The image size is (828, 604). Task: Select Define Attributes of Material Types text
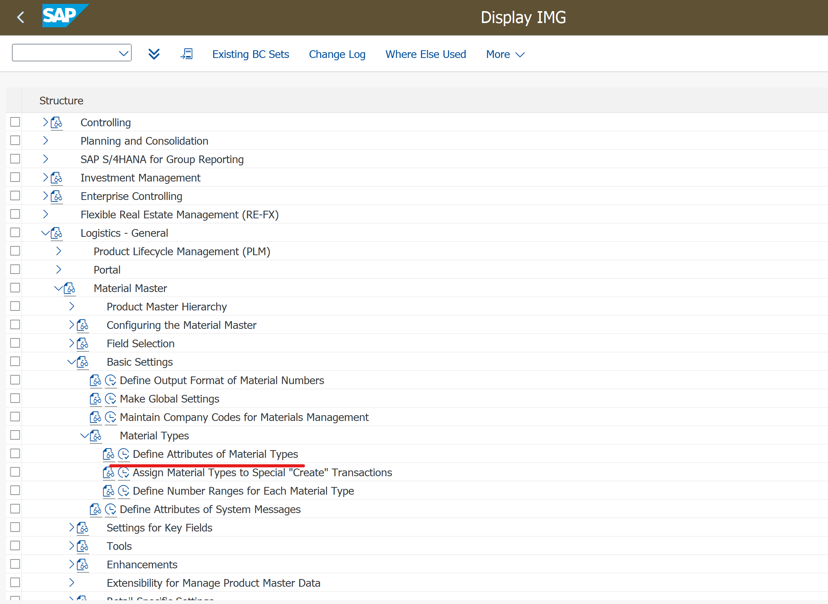click(215, 454)
